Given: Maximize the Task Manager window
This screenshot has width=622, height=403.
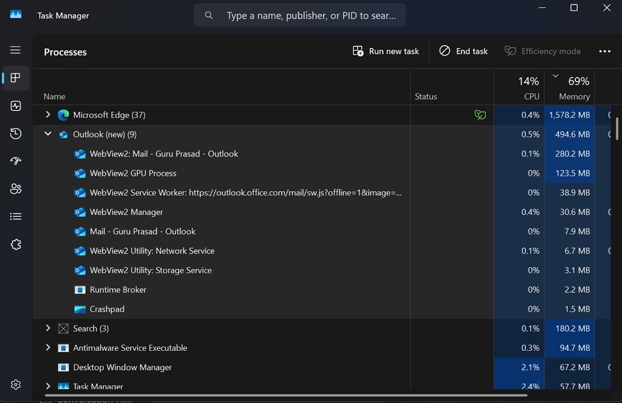Looking at the screenshot, I should pyautogui.click(x=574, y=7).
